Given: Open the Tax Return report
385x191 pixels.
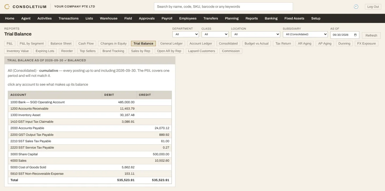Looking at the screenshot, I should (283, 43).
